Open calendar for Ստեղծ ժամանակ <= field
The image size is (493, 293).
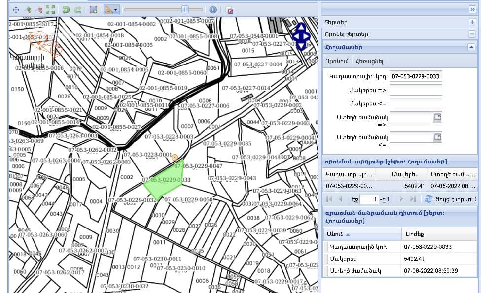click(438, 137)
